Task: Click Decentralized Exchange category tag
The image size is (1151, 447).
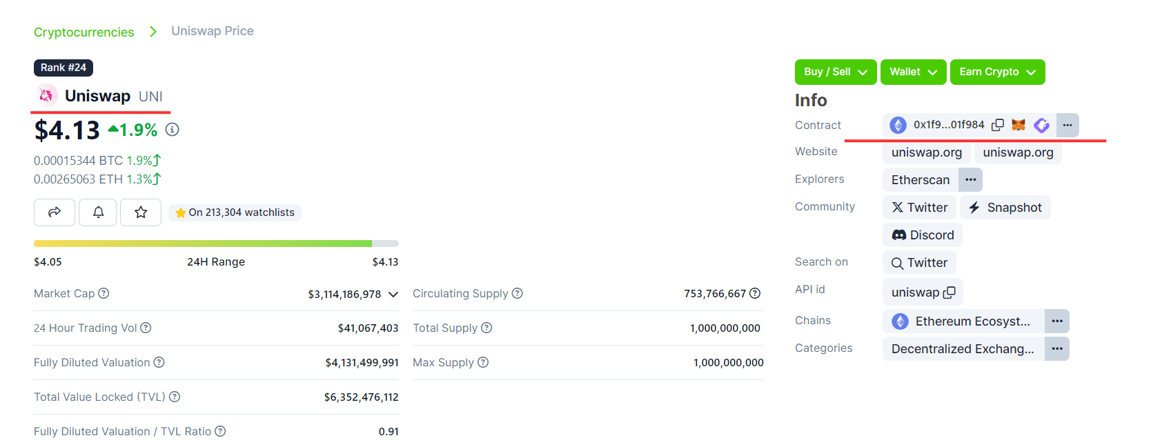Action: [963, 348]
